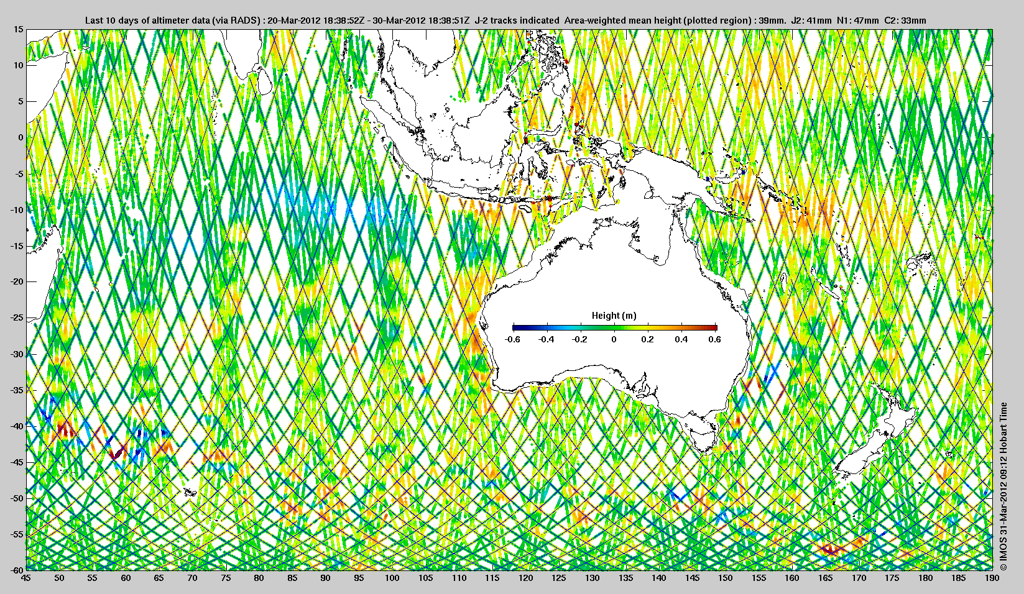The image size is (1024, 594).
Task: Click the latitude axis label '-45'
Action: 16,462
